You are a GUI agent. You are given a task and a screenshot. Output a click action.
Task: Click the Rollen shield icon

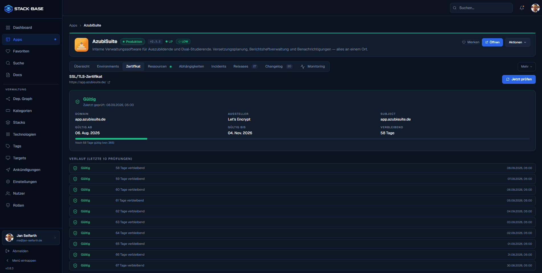coord(8,205)
